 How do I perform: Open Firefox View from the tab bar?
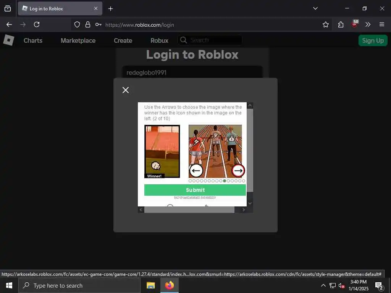(8, 9)
